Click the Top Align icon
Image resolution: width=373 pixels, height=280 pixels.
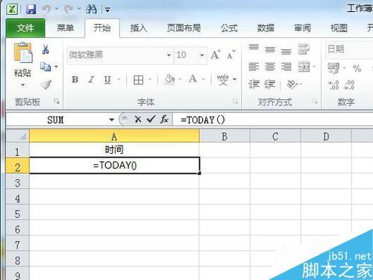(254, 48)
